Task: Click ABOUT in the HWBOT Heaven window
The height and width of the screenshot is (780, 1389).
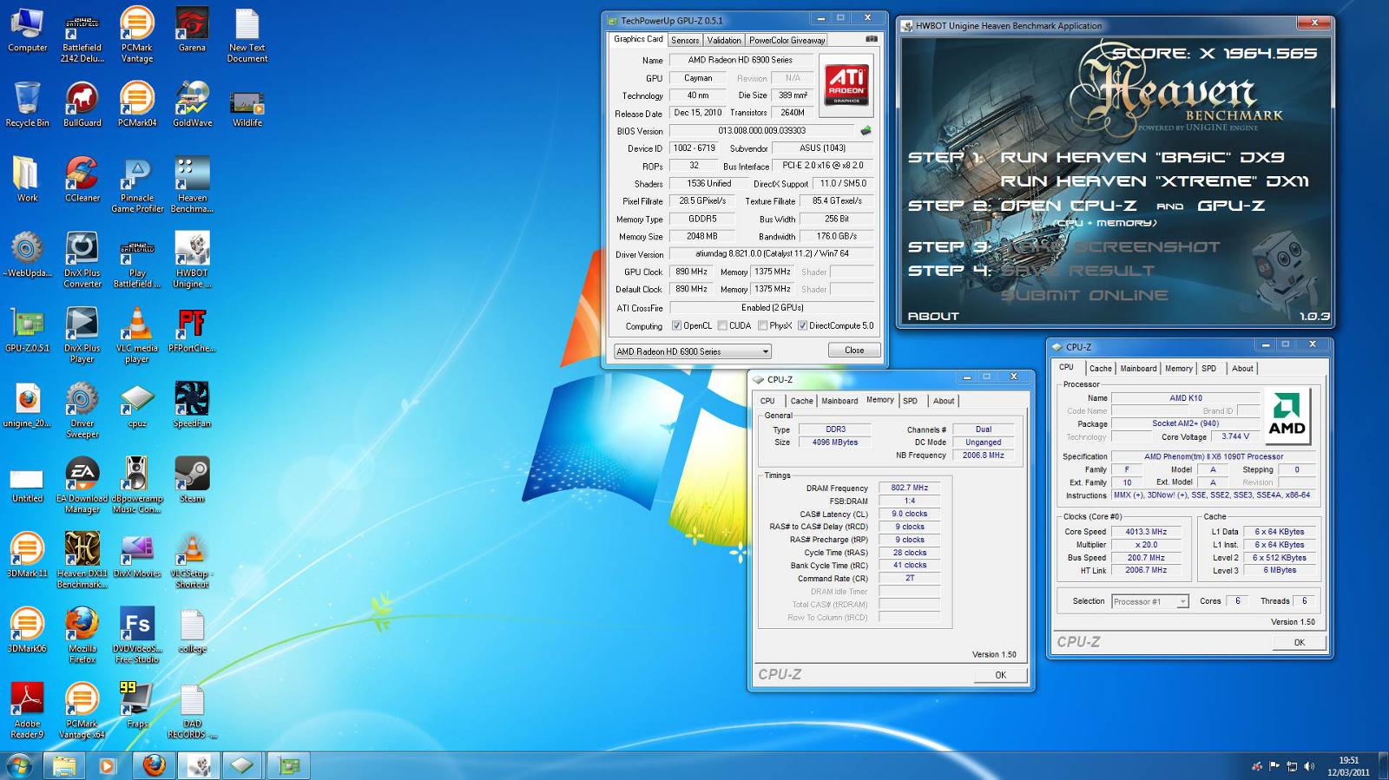Action: (x=933, y=317)
